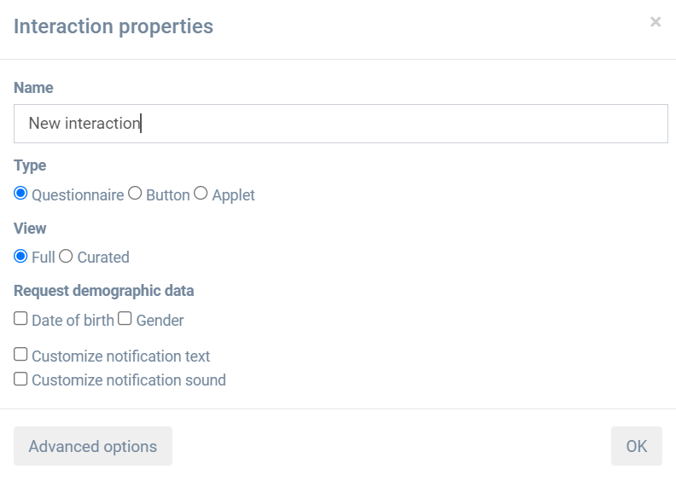Click the View section heading

coord(30,229)
